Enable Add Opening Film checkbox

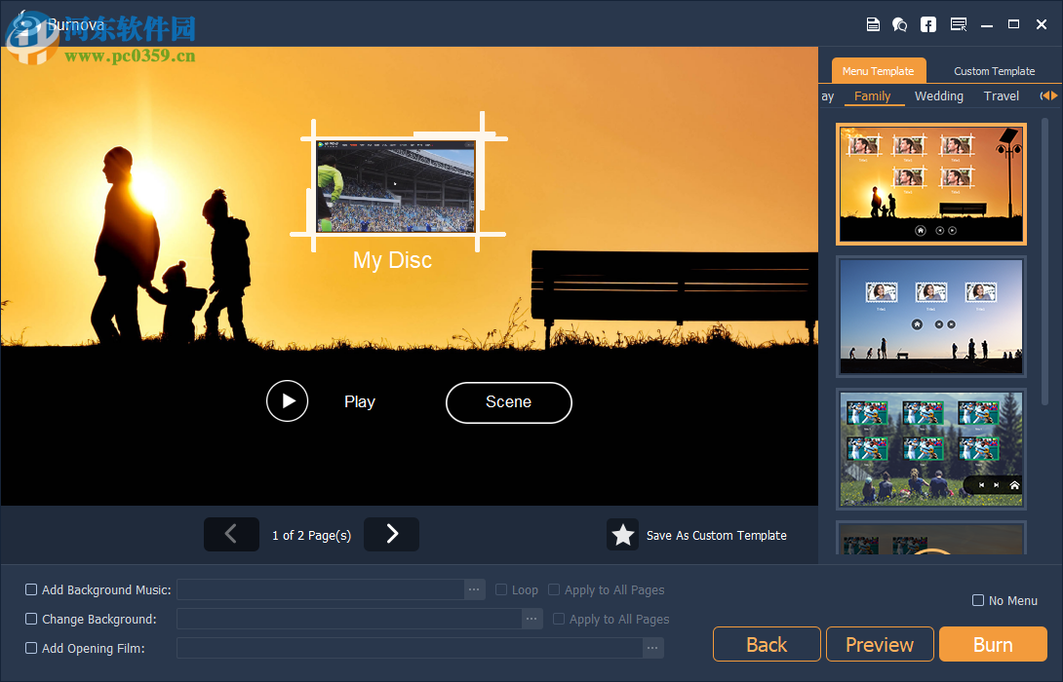(x=31, y=648)
